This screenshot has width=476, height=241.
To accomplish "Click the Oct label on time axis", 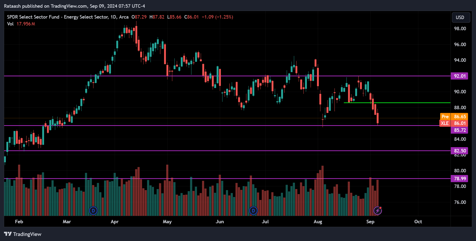I will tap(418, 222).
